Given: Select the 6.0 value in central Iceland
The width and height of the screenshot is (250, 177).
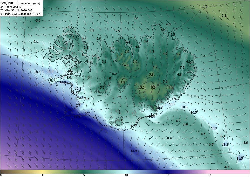Looking at the screenshot, I should point(114,74).
